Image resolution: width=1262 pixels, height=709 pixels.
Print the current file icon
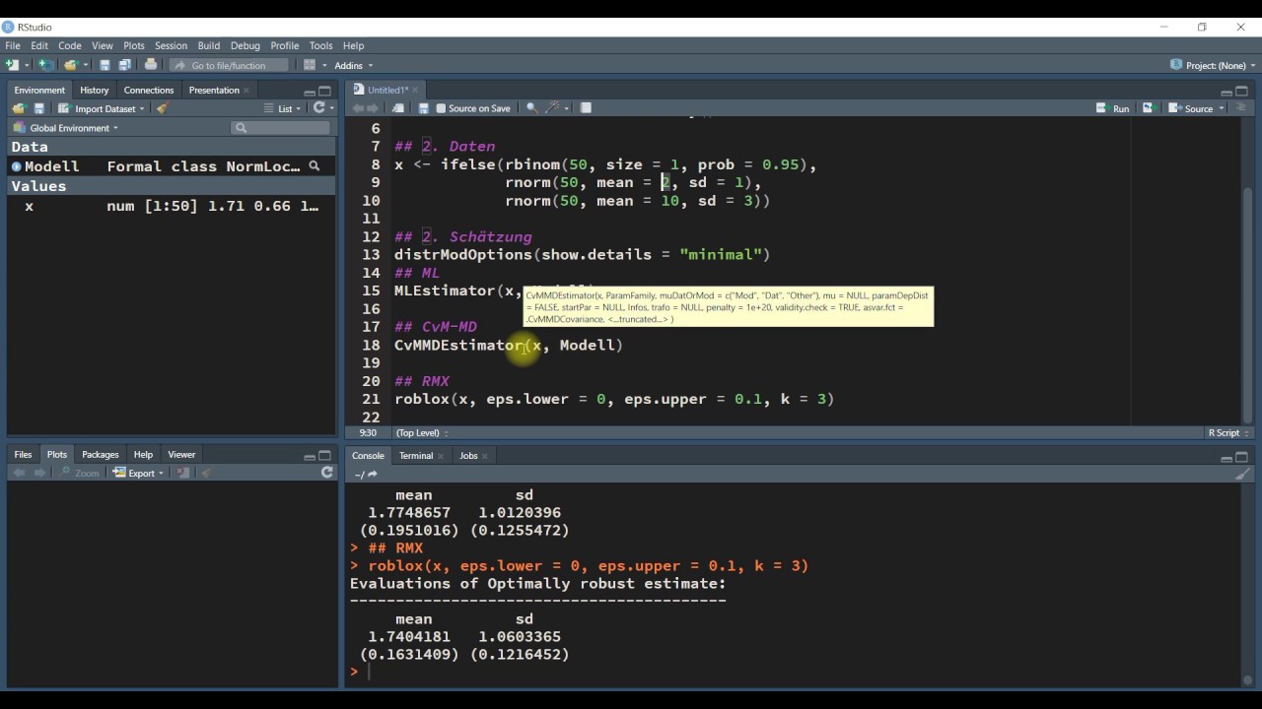[151, 65]
